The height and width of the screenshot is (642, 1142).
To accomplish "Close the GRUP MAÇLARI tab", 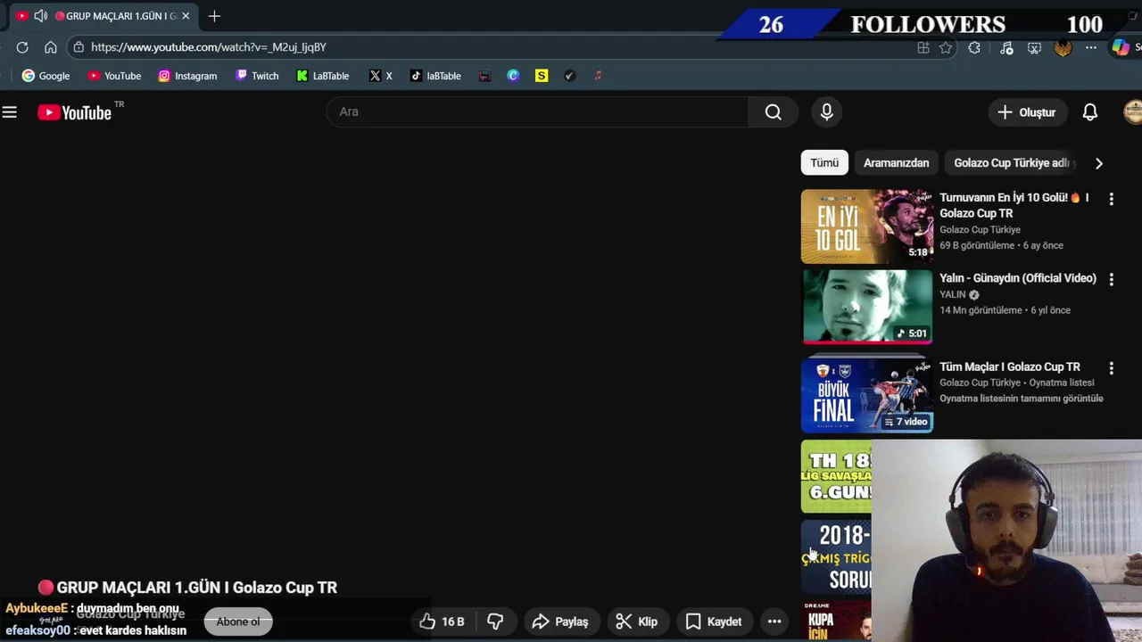I will tap(186, 16).
